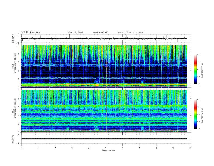Click the 'VLF Spectra' title text

click(31, 33)
